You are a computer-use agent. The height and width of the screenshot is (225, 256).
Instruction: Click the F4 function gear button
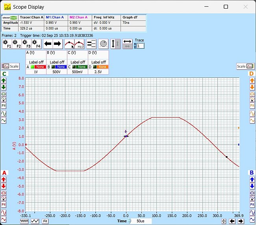click(x=36, y=44)
